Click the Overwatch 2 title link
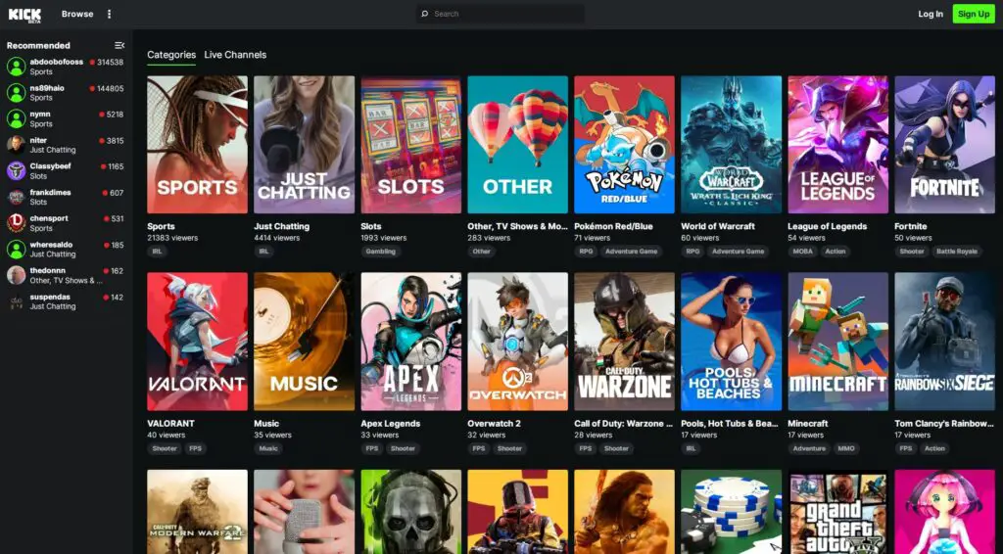This screenshot has width=1003, height=554. [x=494, y=424]
